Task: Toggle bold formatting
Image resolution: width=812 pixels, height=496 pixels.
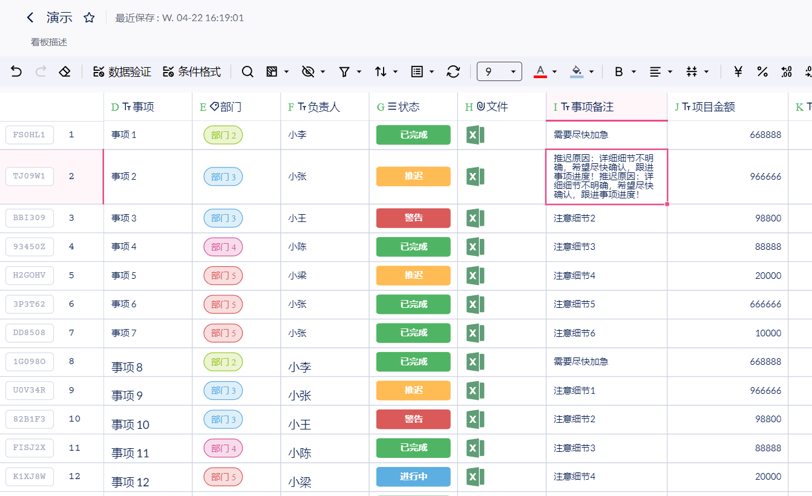Action: pos(618,71)
